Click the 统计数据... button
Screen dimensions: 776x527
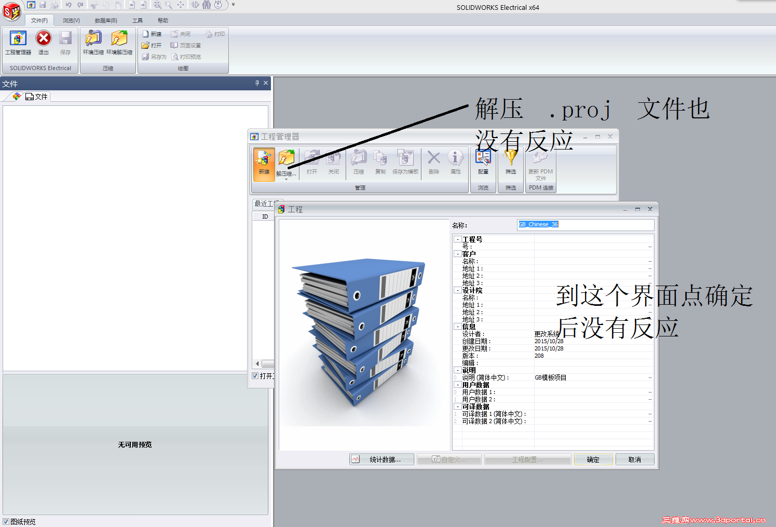pos(382,460)
